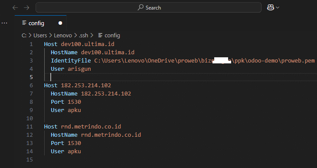
Task: Click the Port 1530 line under 182.253.214.102
Action: point(66,102)
